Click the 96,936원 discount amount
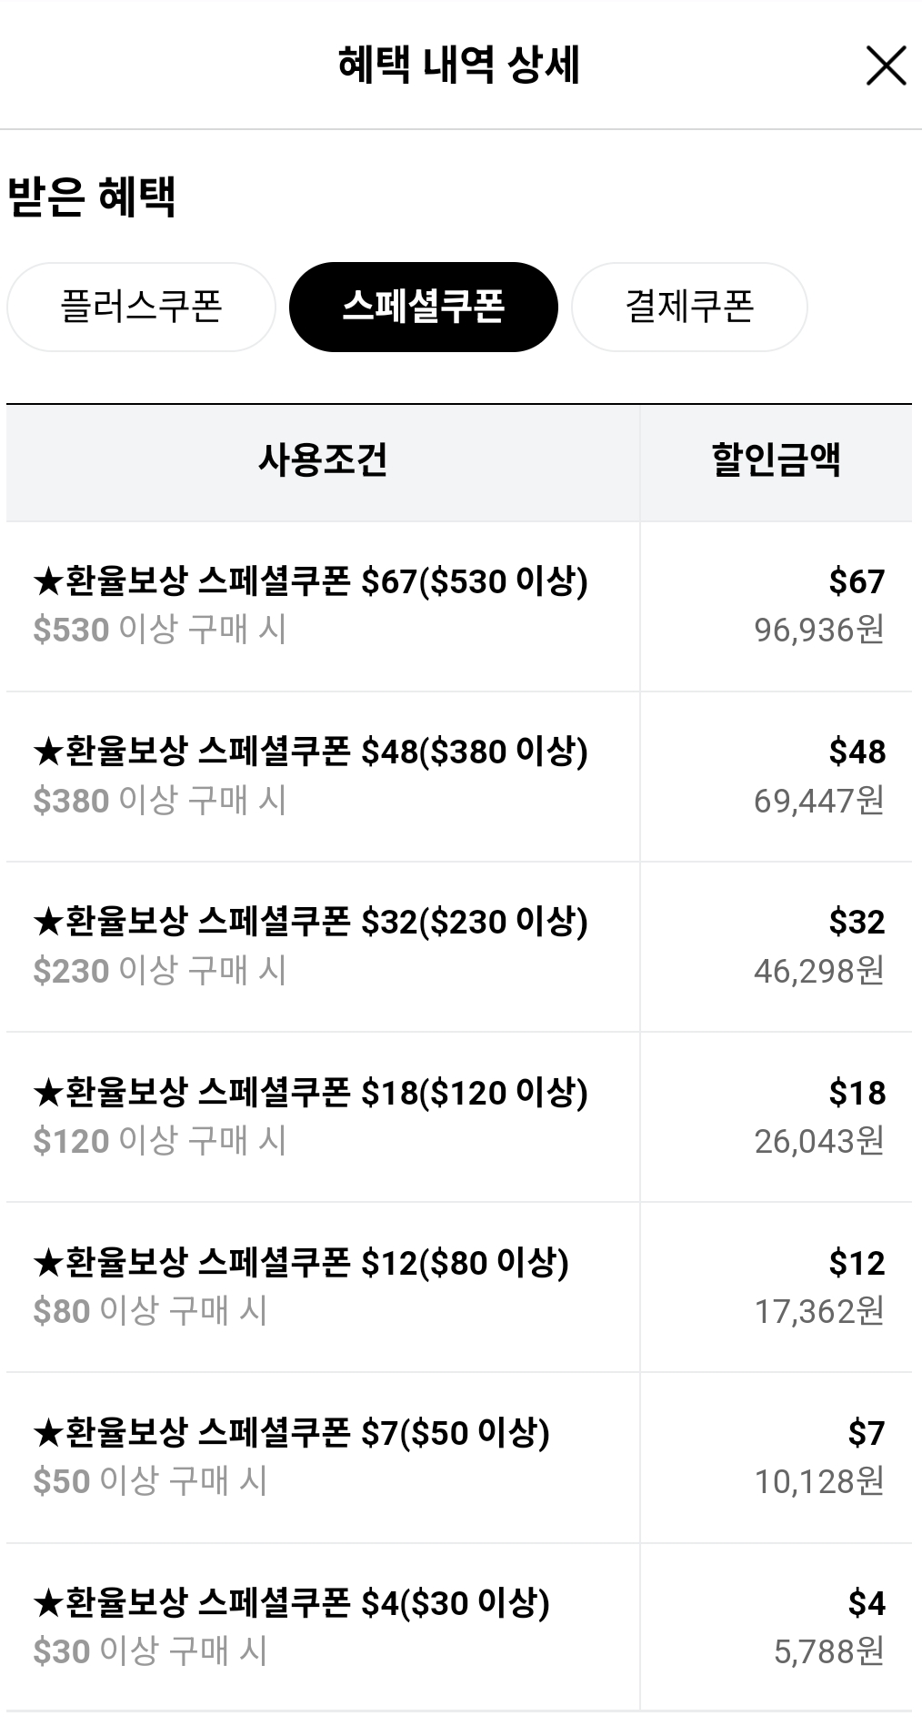 (818, 630)
